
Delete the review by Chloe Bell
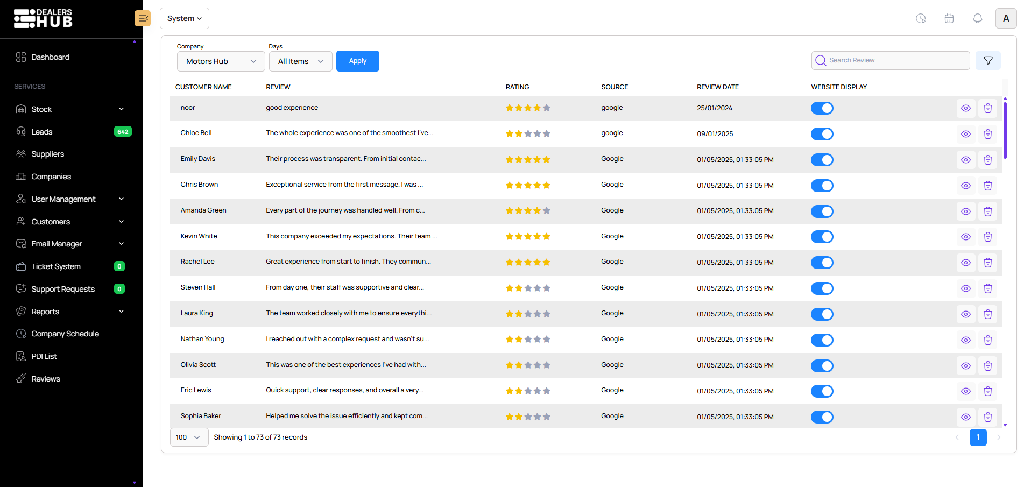click(987, 134)
